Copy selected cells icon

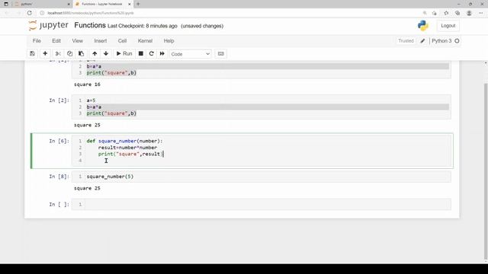[x=69, y=54]
